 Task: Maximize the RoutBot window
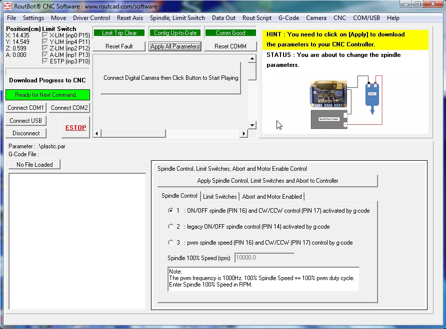click(x=417, y=4)
